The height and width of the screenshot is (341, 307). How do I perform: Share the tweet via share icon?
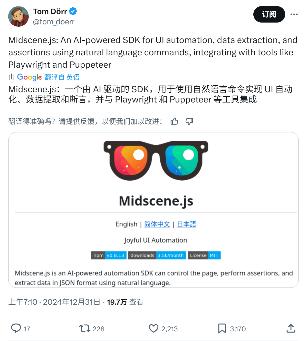click(x=291, y=328)
